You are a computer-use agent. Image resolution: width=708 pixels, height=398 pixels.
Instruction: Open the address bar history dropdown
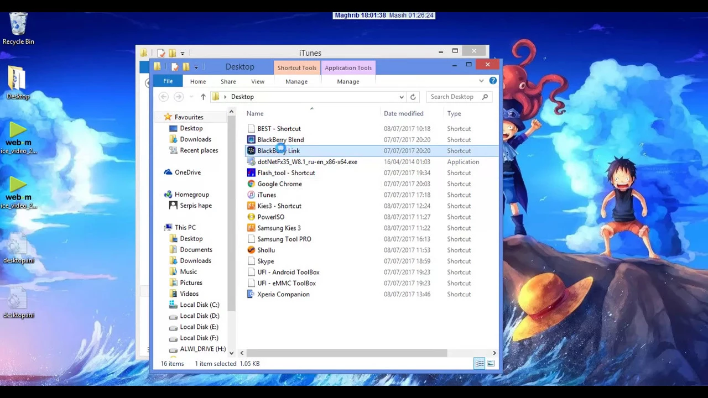pyautogui.click(x=402, y=97)
